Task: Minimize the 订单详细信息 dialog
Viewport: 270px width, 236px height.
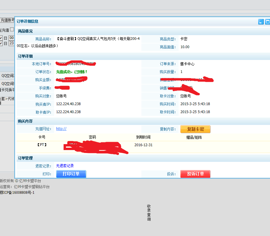Action: [261, 22]
